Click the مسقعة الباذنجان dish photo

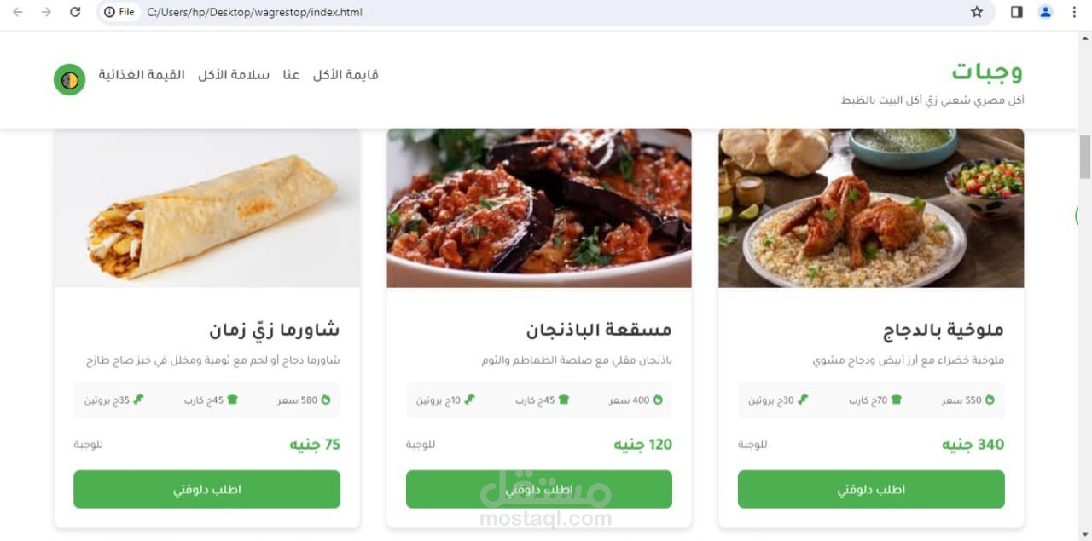539,208
